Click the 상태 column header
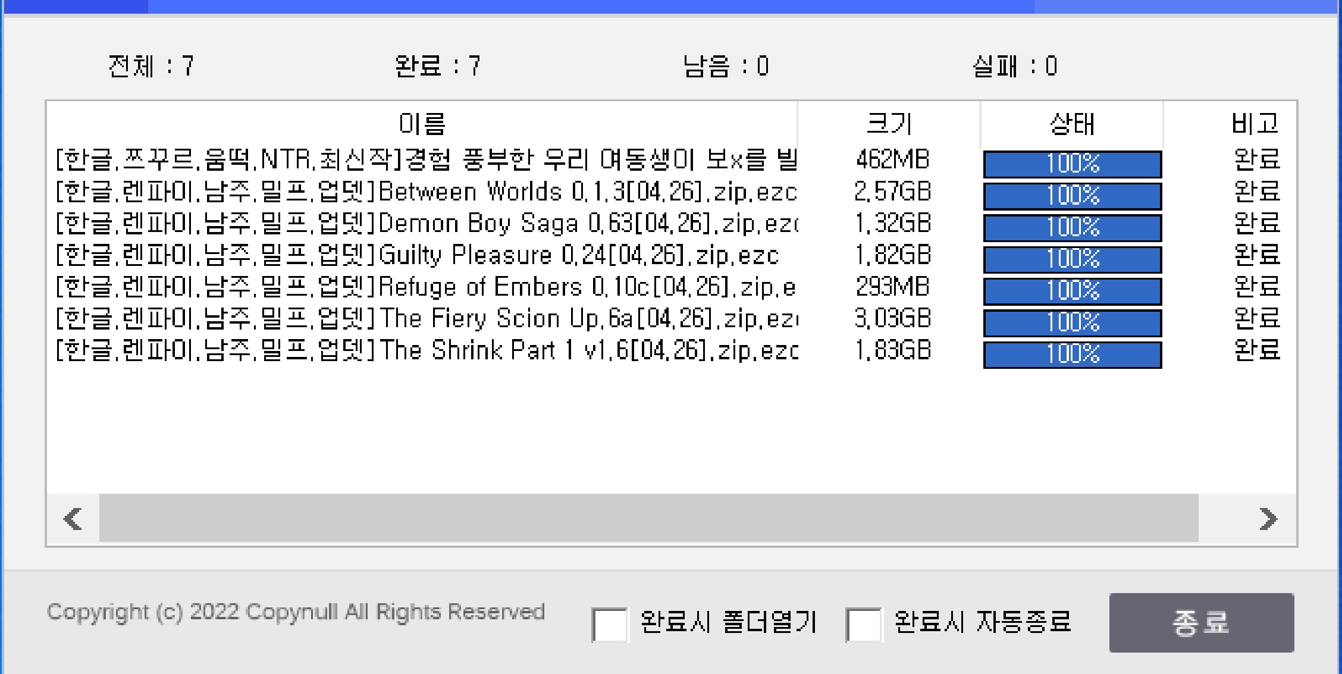Image resolution: width=1342 pixels, height=674 pixels. 1071,124
